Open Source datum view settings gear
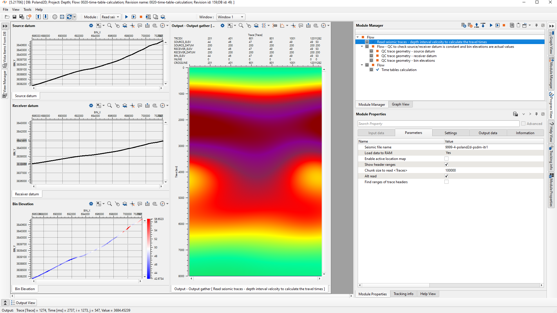 pyautogui.click(x=91, y=26)
